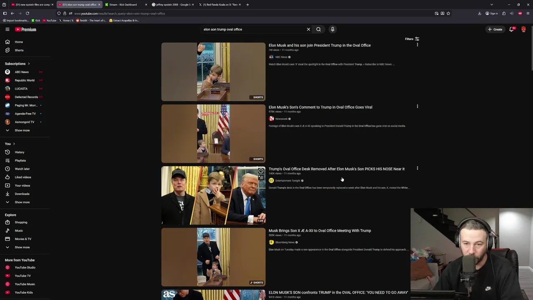Image resolution: width=533 pixels, height=300 pixels.
Task: Add desk video to Watch later clock icon
Action: (x=261, y=171)
